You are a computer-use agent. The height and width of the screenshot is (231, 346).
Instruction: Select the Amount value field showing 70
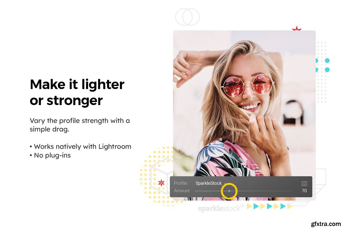[x=304, y=191]
